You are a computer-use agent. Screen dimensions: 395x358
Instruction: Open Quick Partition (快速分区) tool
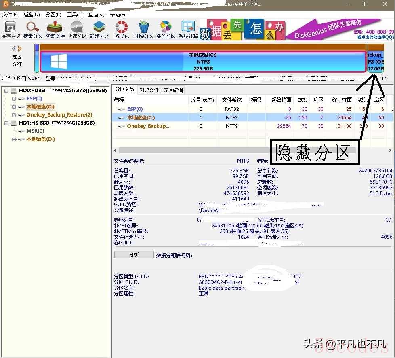(77, 30)
